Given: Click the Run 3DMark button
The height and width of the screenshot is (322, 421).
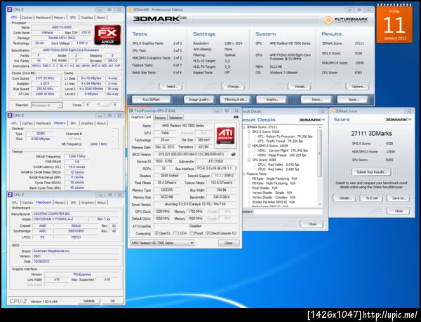Looking at the screenshot, I should pos(151,99).
